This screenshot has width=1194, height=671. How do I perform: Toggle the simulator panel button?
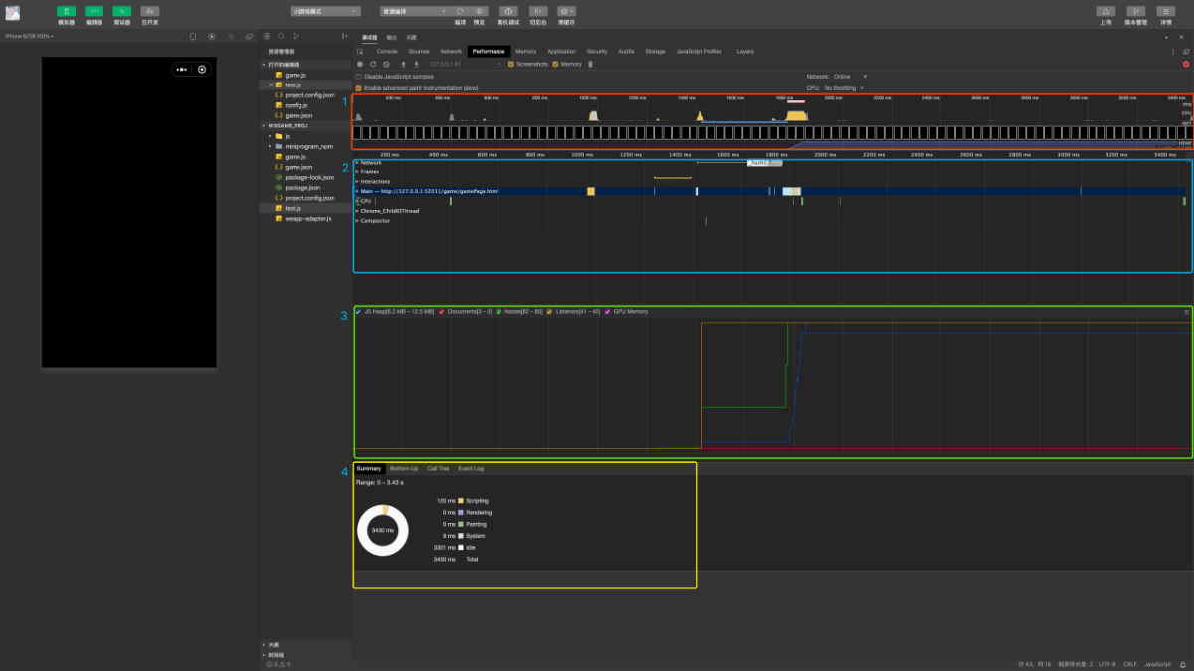click(66, 11)
